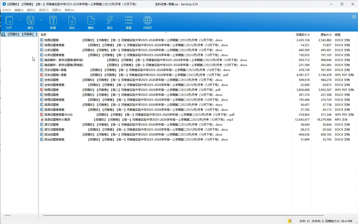This screenshot has width=358, height=224.
Task: Sort by the 类型 column header
Action: point(338,35)
